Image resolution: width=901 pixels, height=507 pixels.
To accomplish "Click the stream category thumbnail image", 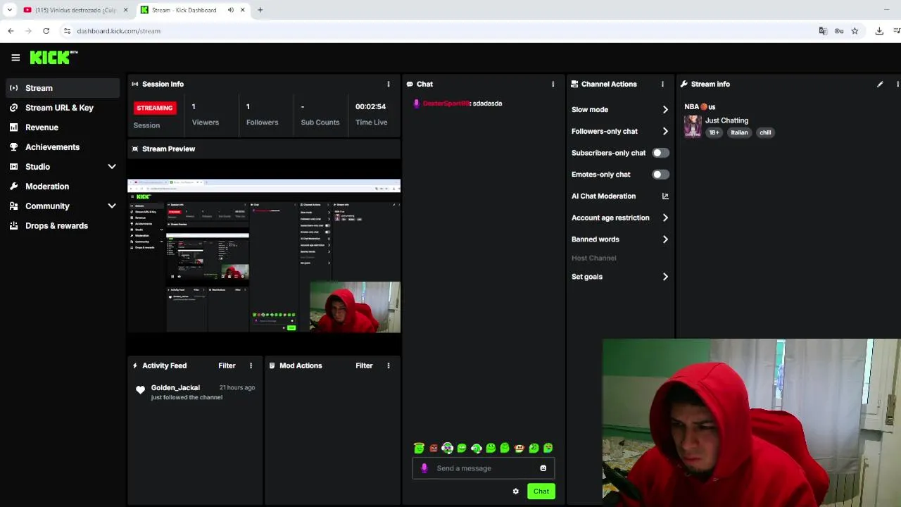I will [x=693, y=127].
